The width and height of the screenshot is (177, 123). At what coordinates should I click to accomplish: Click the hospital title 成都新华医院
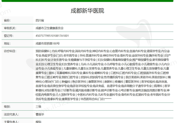[87, 11]
